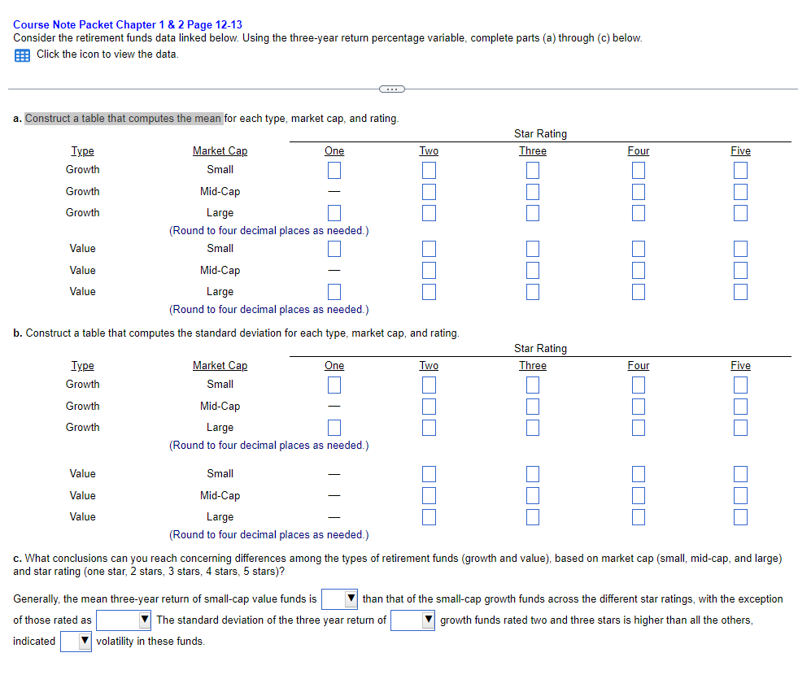The width and height of the screenshot is (798, 692).
Task: Select mean table Value Mid-Cap Four-star field
Action: [639, 270]
